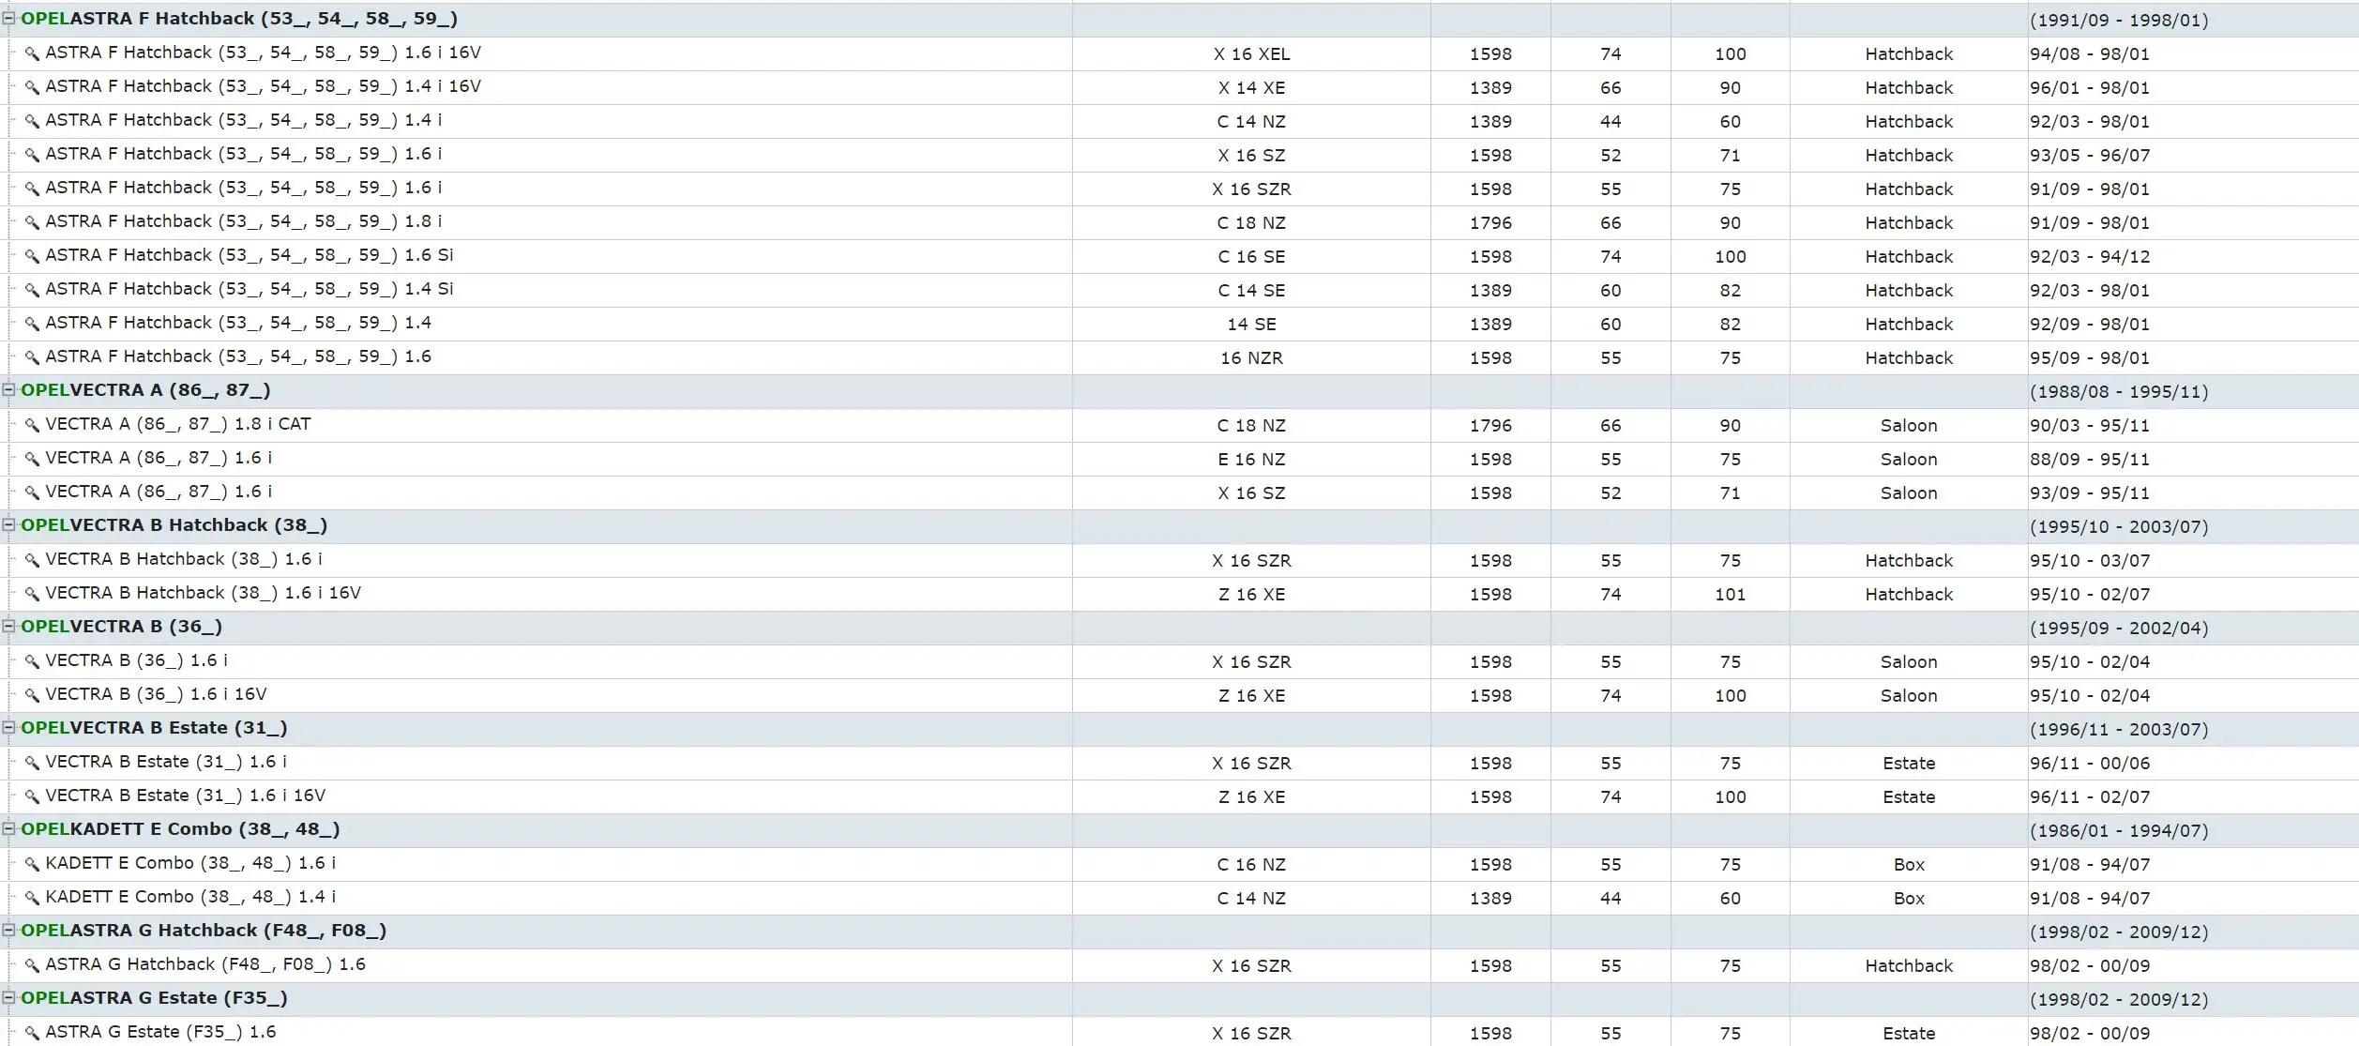The height and width of the screenshot is (1046, 2359).
Task: Collapse OPEL VECTRA B Estate group
Action: tap(8, 727)
